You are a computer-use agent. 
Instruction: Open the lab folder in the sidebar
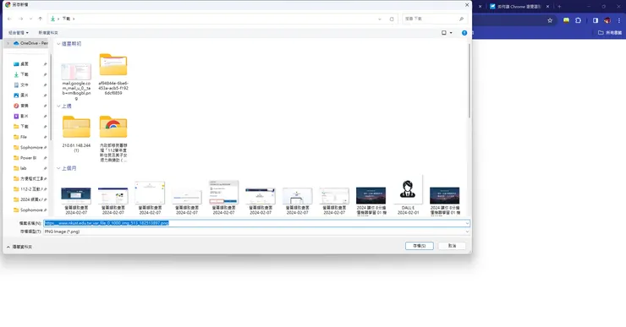coord(23,168)
